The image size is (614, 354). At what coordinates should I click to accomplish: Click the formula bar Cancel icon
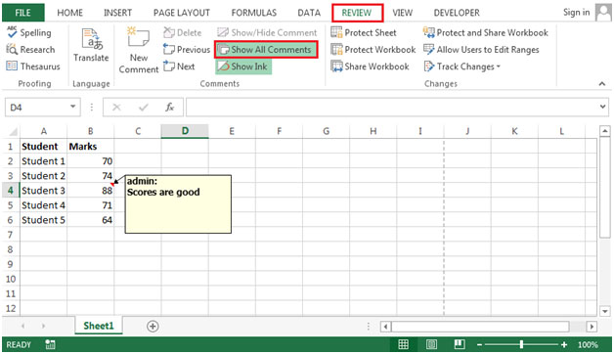coord(116,107)
